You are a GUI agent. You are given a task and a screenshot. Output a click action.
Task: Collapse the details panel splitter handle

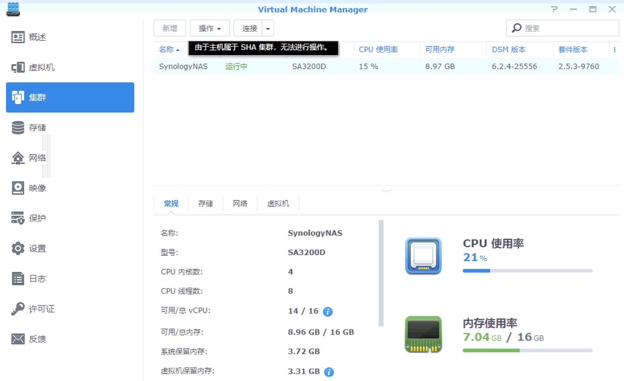pos(387,190)
